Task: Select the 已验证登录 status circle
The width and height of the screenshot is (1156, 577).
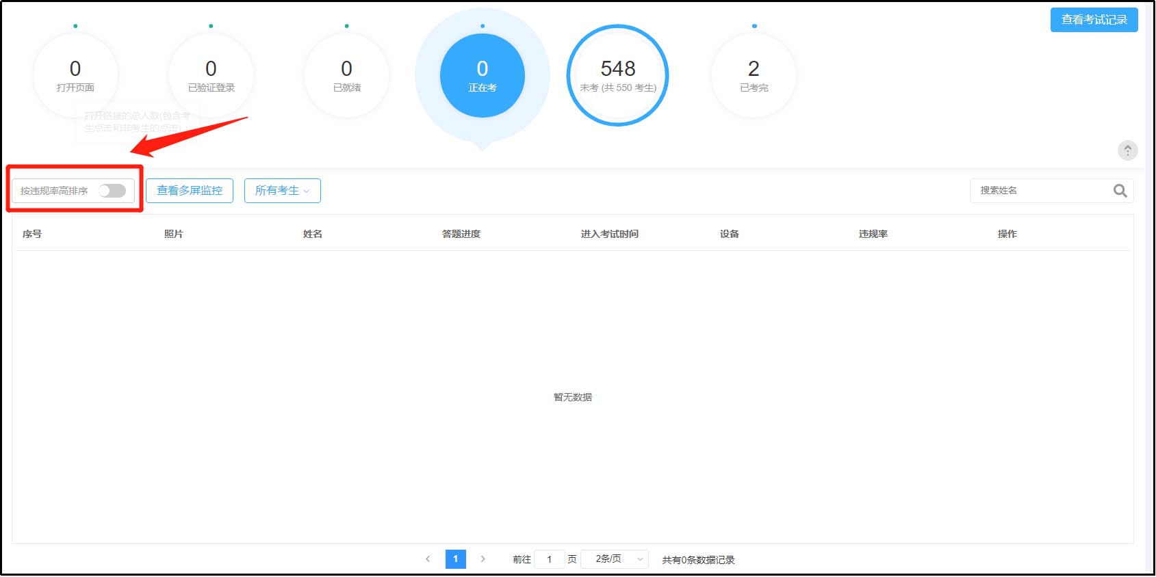Action: point(211,75)
